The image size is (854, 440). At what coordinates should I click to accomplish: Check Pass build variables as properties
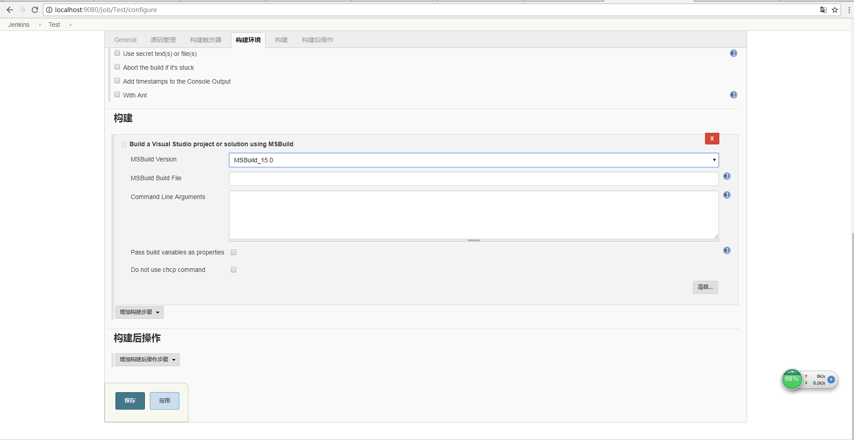pos(234,252)
